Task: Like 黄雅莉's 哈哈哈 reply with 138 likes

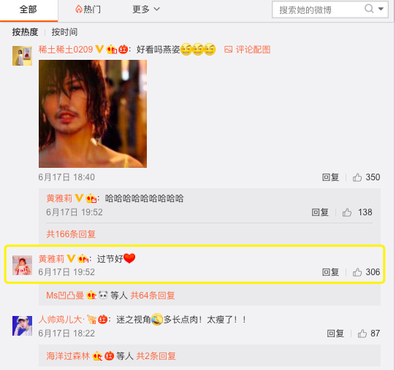Action: [347, 212]
